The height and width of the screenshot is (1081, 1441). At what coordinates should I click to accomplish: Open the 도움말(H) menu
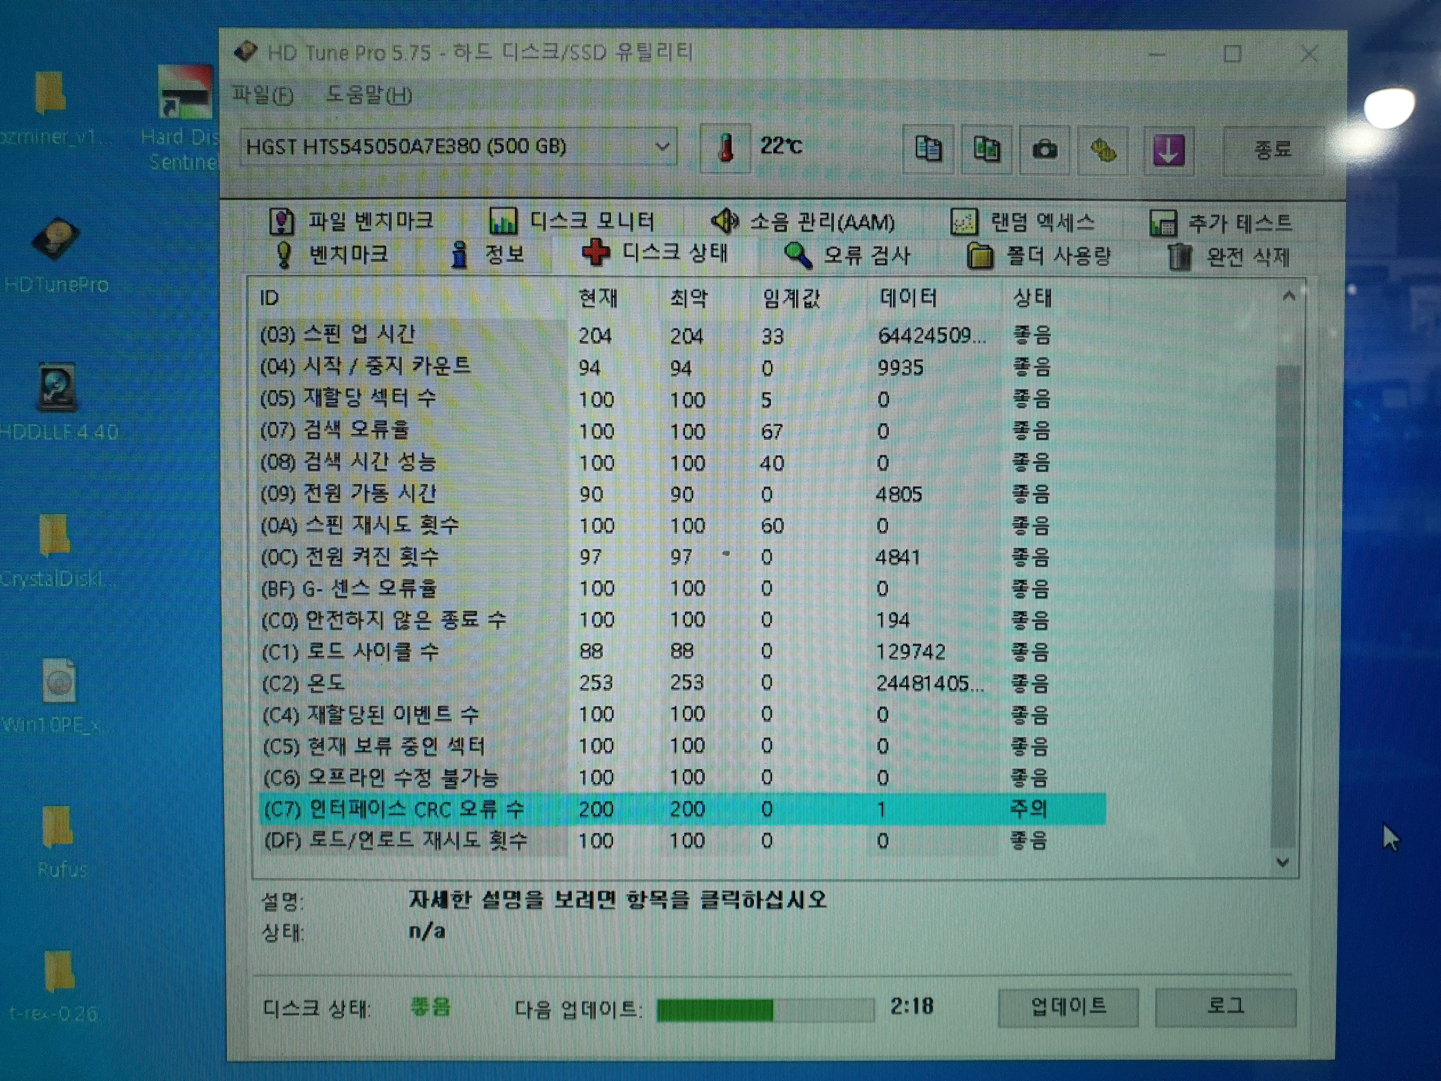369,96
